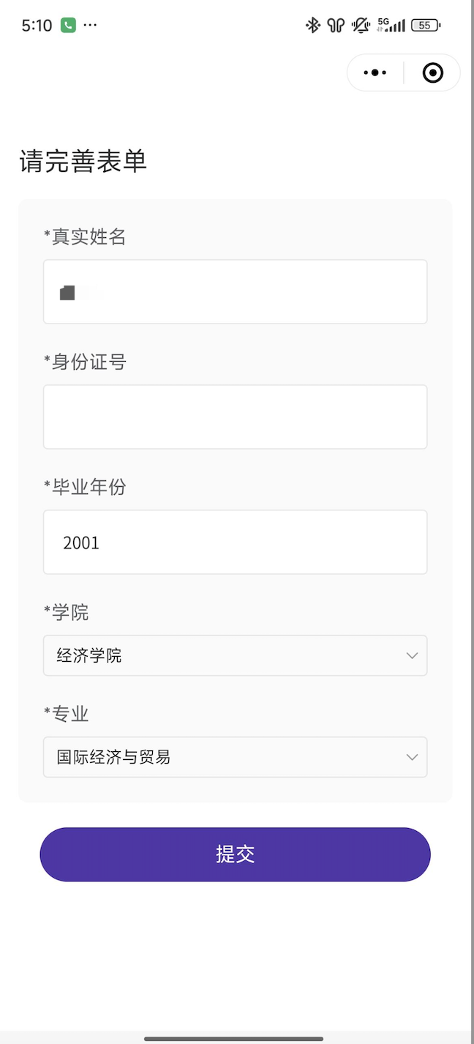Edit the 毕业年份 field showing 2001
Image resolution: width=474 pixels, height=1044 pixels.
click(x=235, y=542)
